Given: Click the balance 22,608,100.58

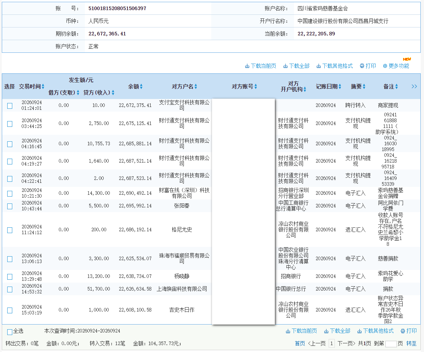Looking at the screenshot, I should pos(135,310).
